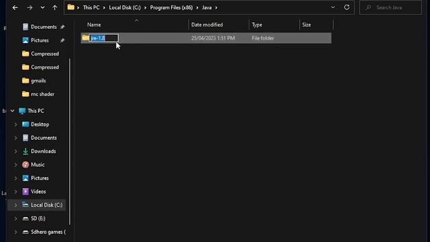
Task: Select the Java breadcrumb segment
Action: 207,7
